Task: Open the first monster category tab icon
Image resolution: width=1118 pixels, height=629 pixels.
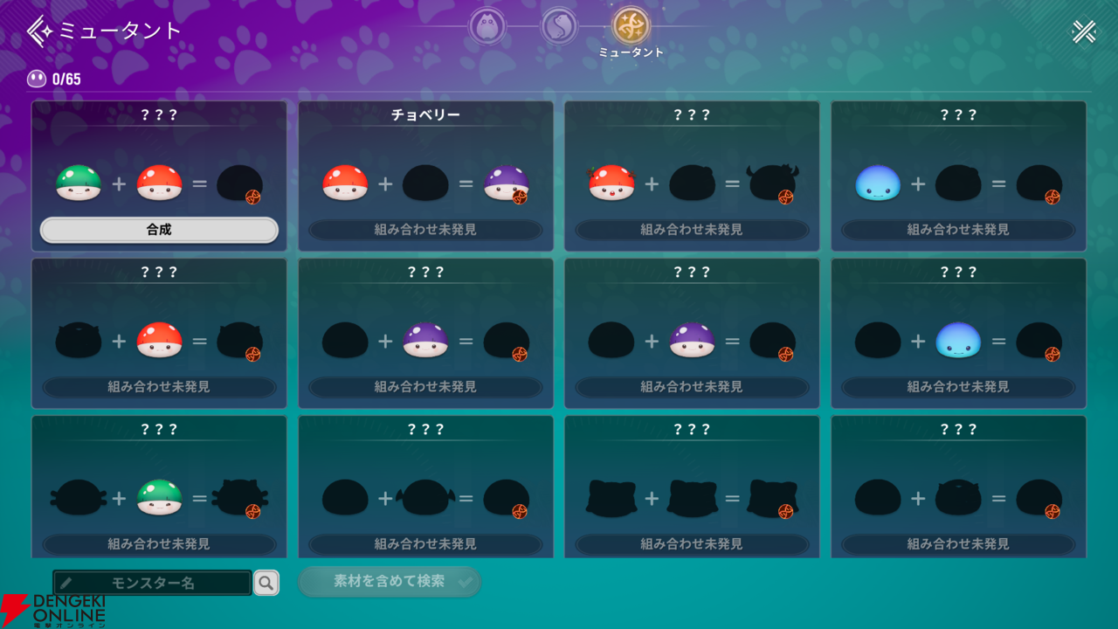Action: [487, 26]
